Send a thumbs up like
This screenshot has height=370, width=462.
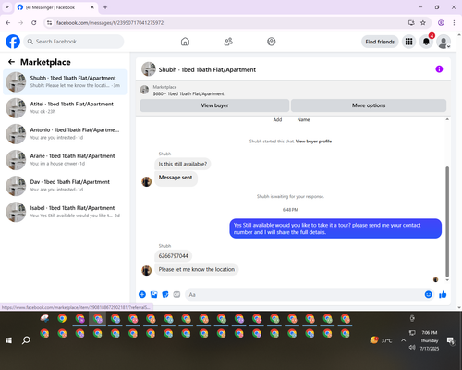(443, 294)
